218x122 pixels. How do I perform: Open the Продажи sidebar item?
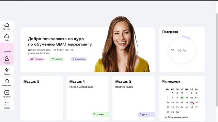[7, 94]
